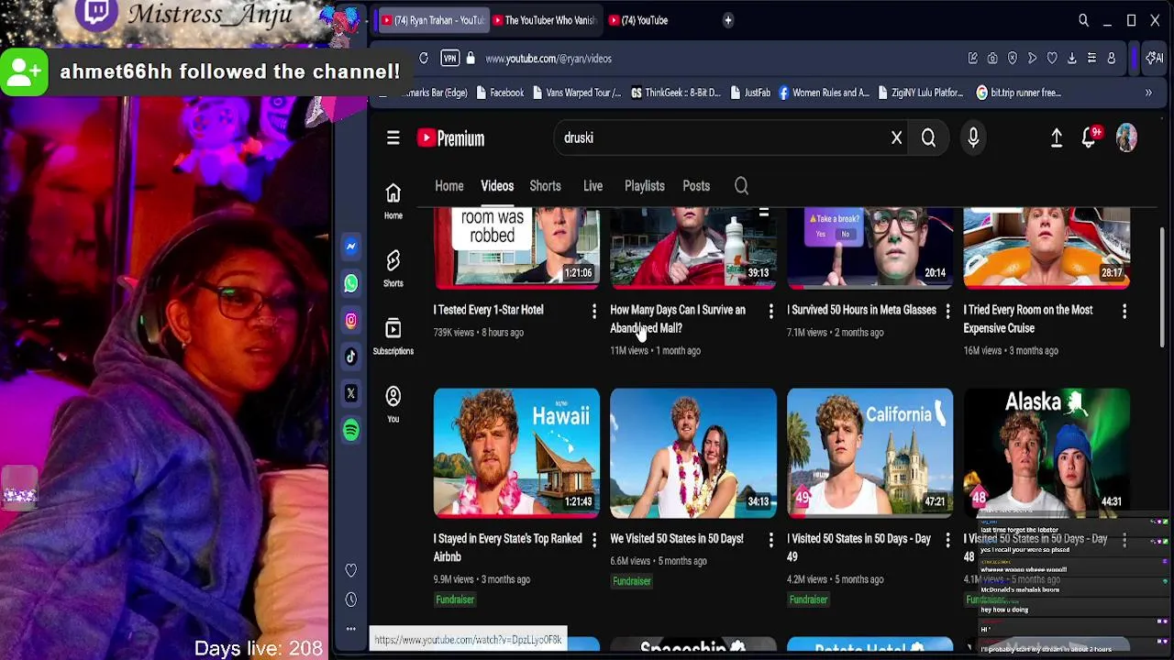Viewport: 1174px width, 660px height.
Task: Open options for I Tested Every 1-Star Hotel
Action: [x=593, y=312]
